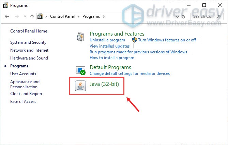Image resolution: width=228 pixels, height=145 pixels.
Task: Expand the address bar history dropdown
Action: tap(178, 17)
